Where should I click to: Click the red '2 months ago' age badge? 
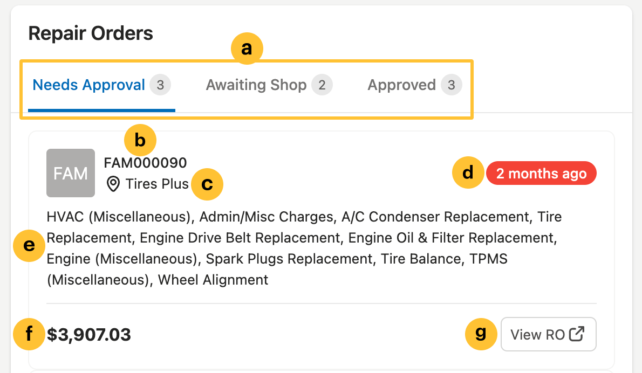pos(541,173)
